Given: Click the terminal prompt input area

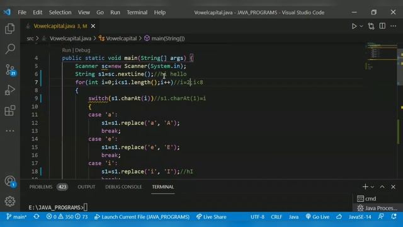Looking at the screenshot, I should (x=86, y=207).
